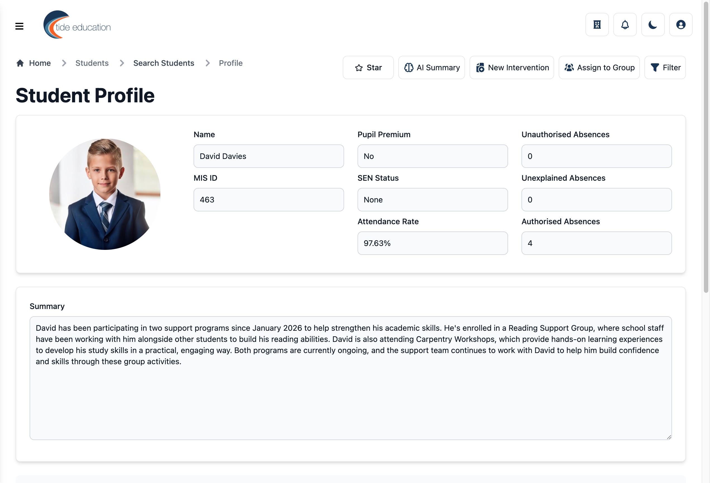The height and width of the screenshot is (483, 710).
Task: Navigate to Search Students breadcrumb
Action: (163, 63)
